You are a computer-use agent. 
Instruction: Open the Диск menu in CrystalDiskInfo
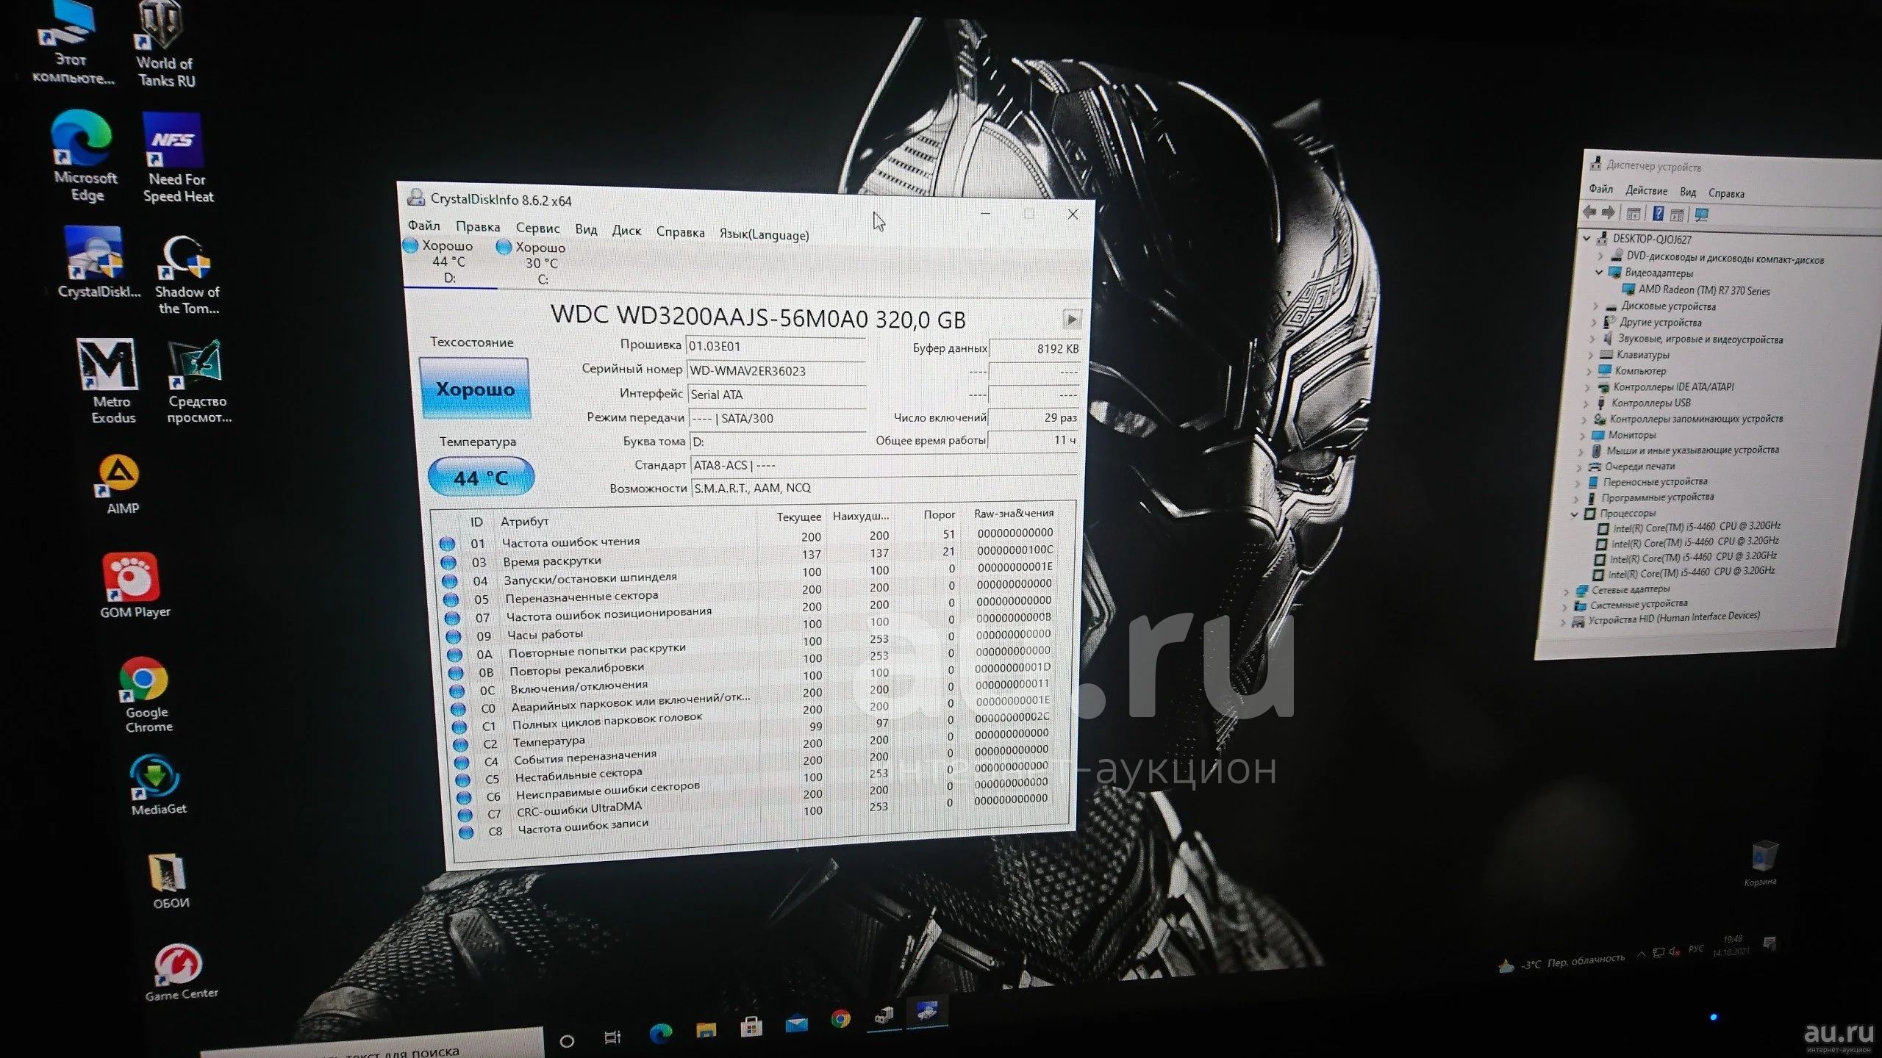[626, 231]
